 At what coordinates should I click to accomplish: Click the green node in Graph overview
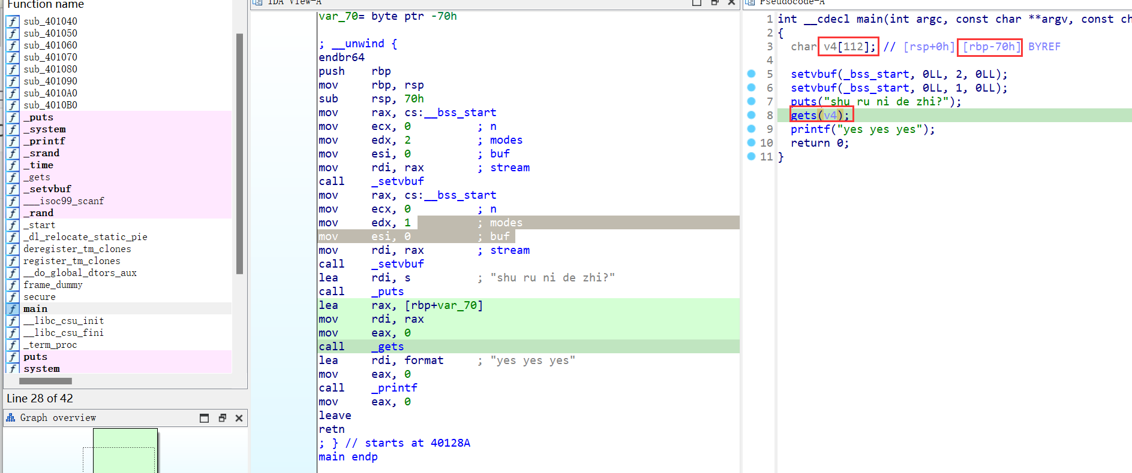(x=125, y=450)
